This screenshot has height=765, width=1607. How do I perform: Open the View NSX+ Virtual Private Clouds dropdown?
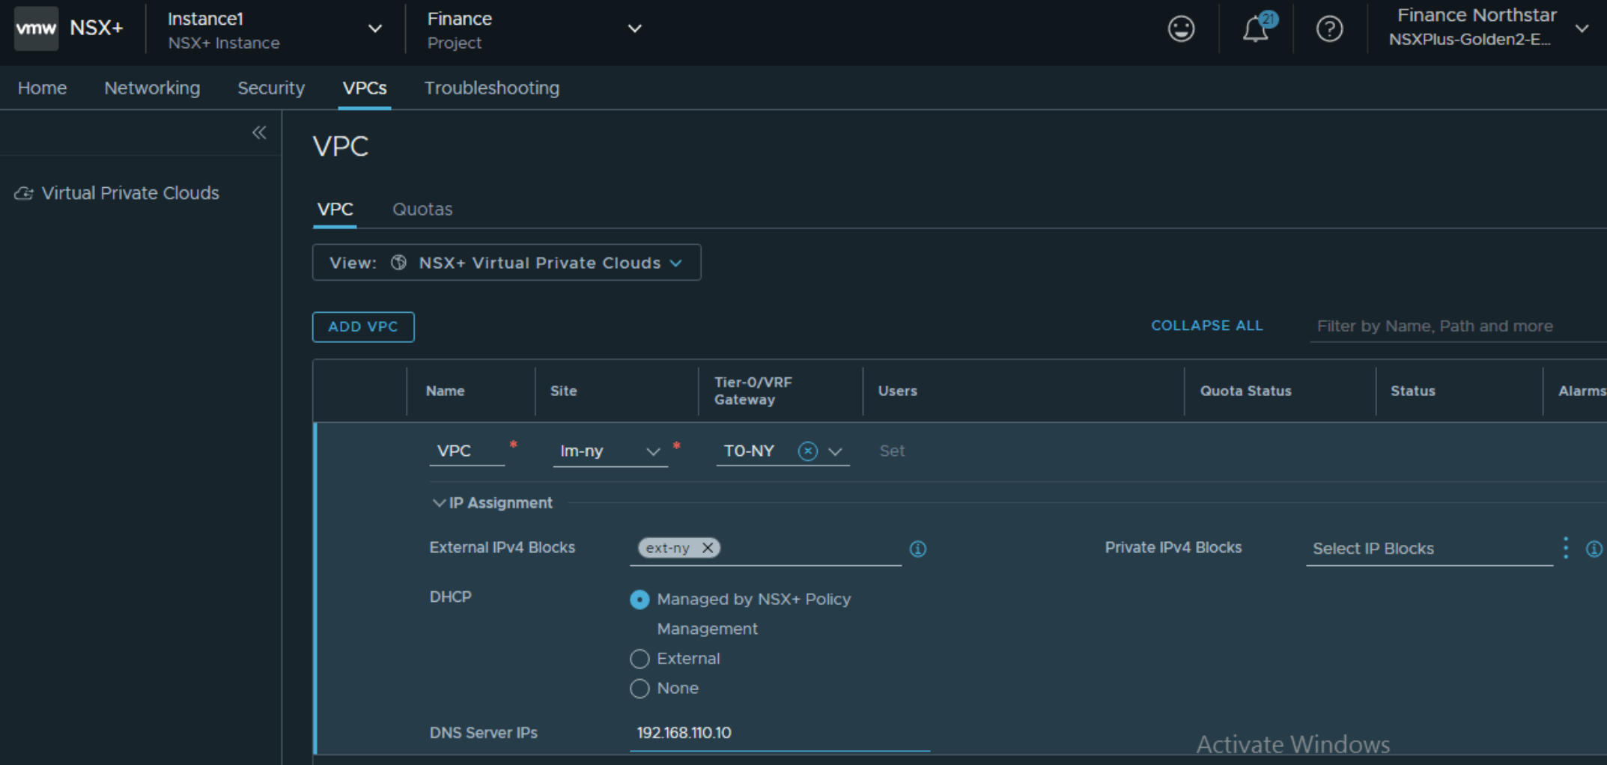(x=506, y=263)
